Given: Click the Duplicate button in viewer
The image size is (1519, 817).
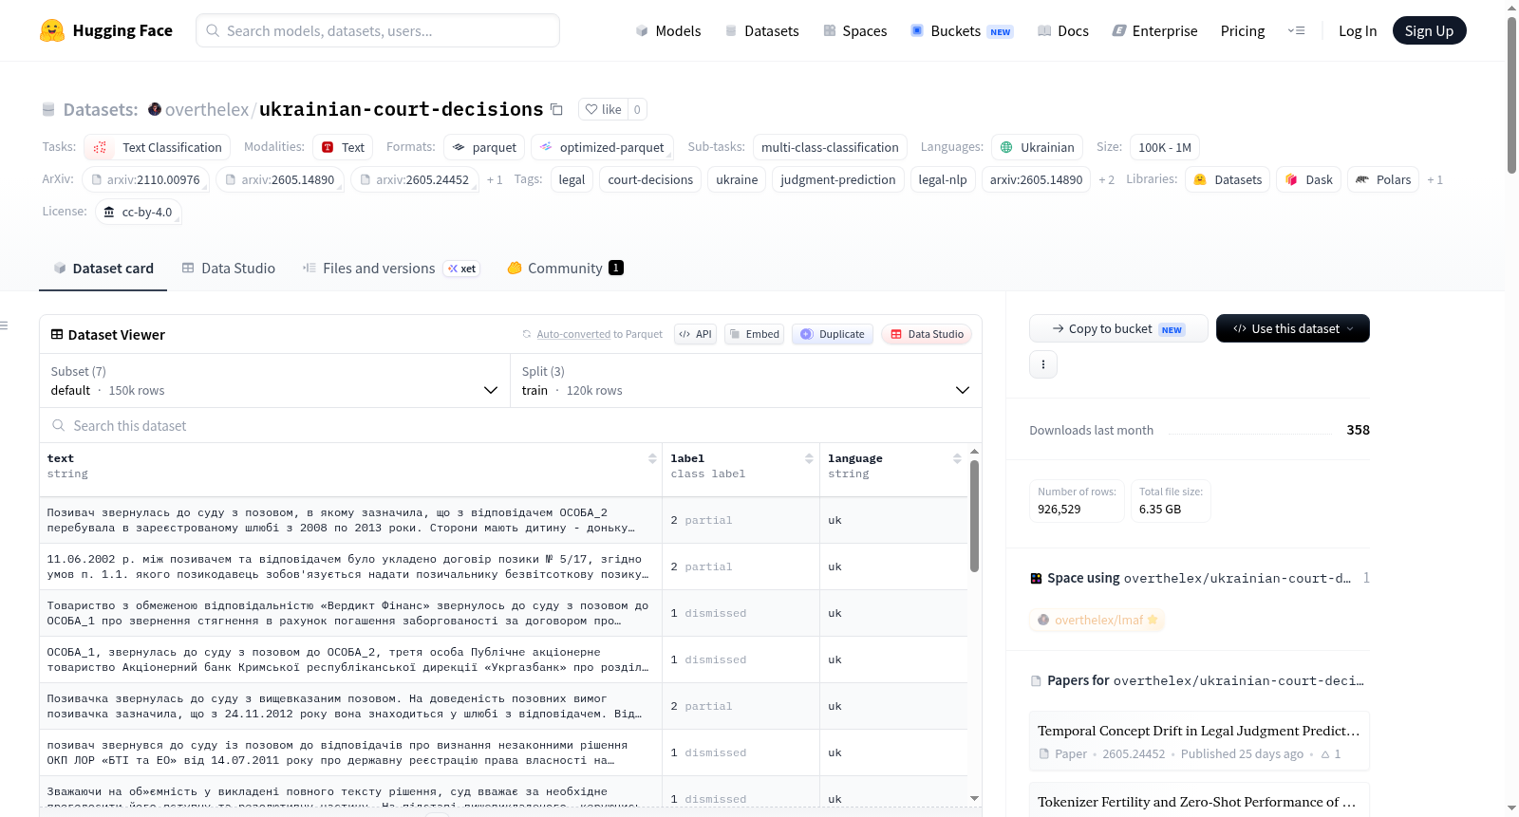Looking at the screenshot, I should point(833,334).
